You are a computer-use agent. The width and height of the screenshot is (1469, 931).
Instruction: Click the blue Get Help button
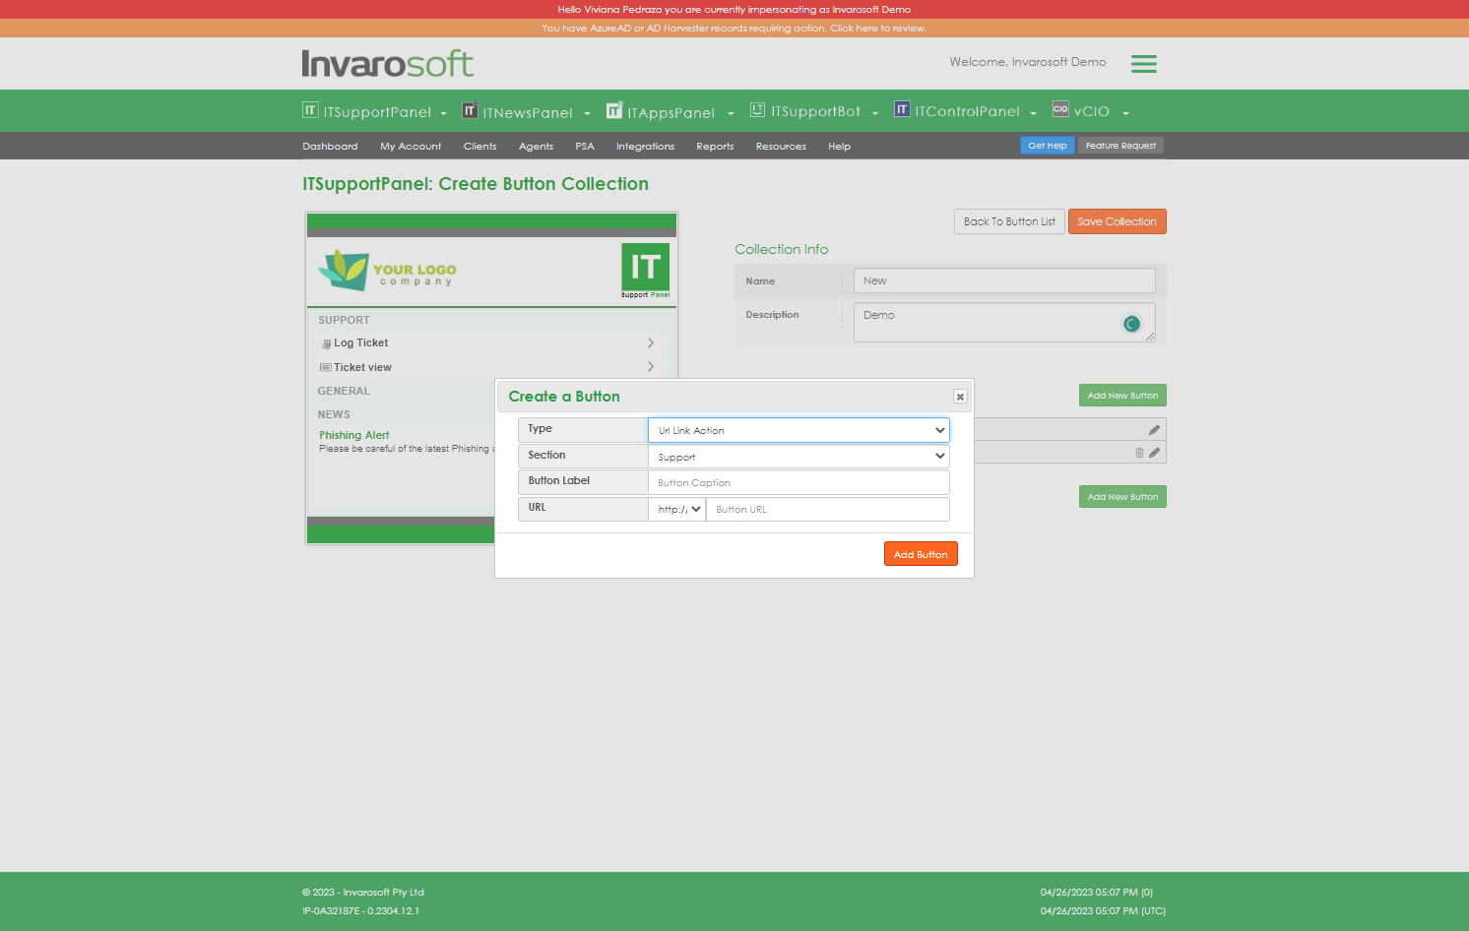1048,146
